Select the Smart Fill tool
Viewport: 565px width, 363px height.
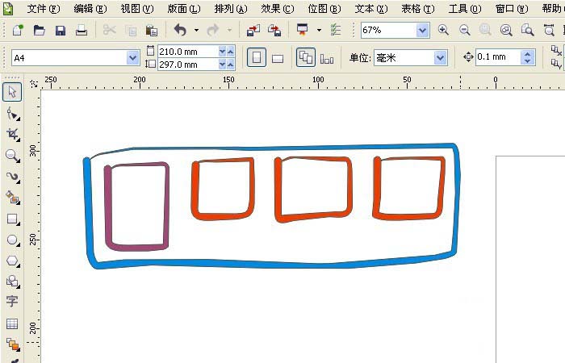(13, 198)
